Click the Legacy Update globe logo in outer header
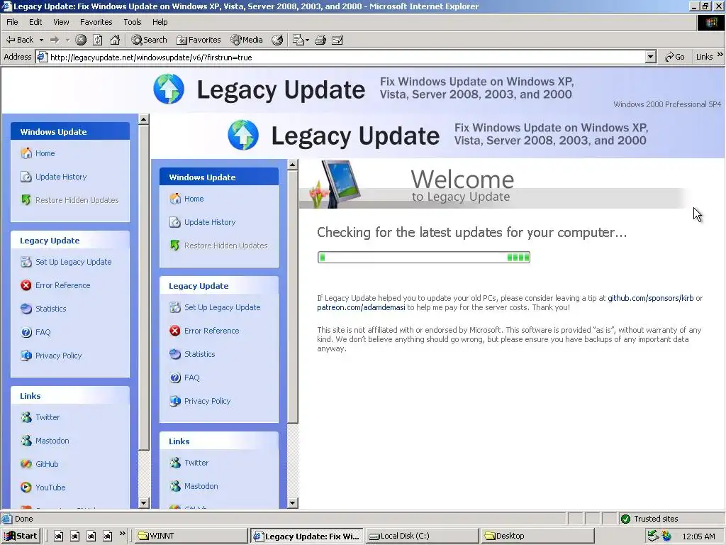 tap(169, 89)
